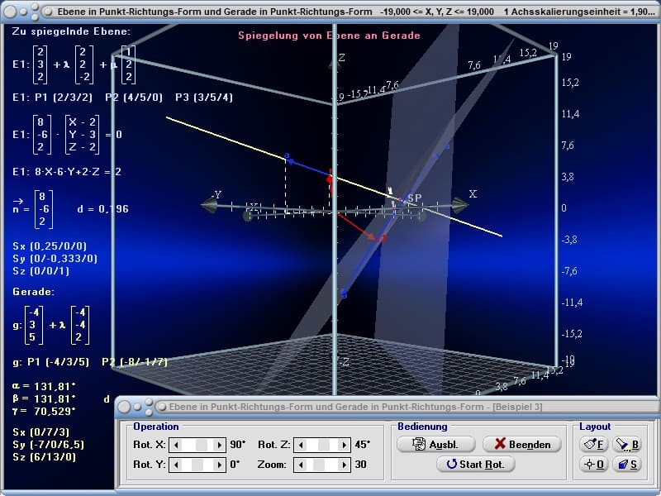Click the text 'Sx (0,25/0/0)'

click(50, 246)
